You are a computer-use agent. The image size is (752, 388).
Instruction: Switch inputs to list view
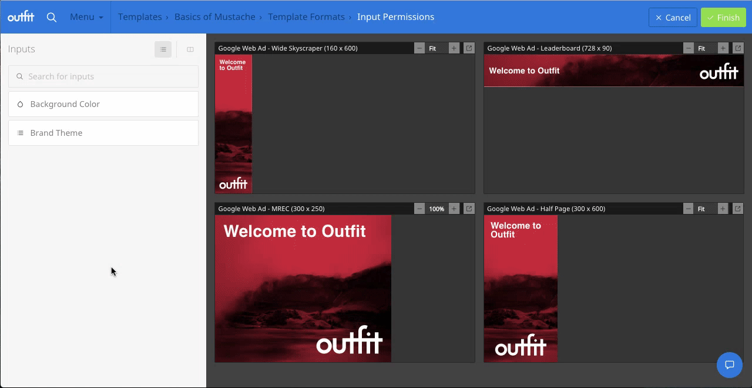(163, 49)
